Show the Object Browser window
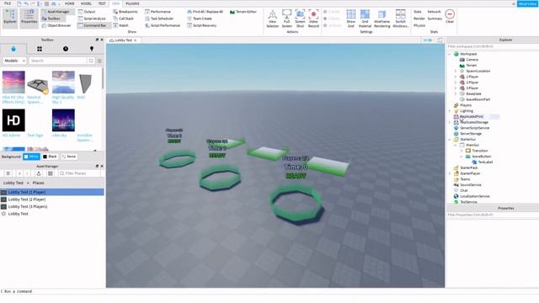Viewport: 539px width, 303px height. pyautogui.click(x=56, y=25)
